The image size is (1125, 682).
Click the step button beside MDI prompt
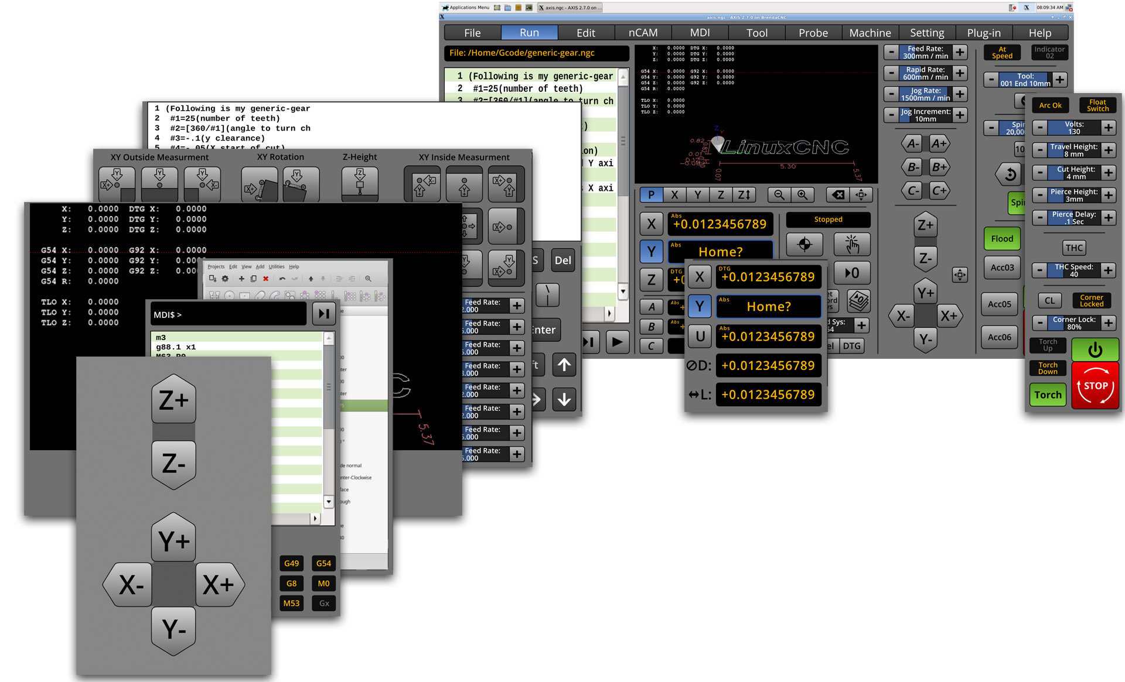tap(324, 314)
